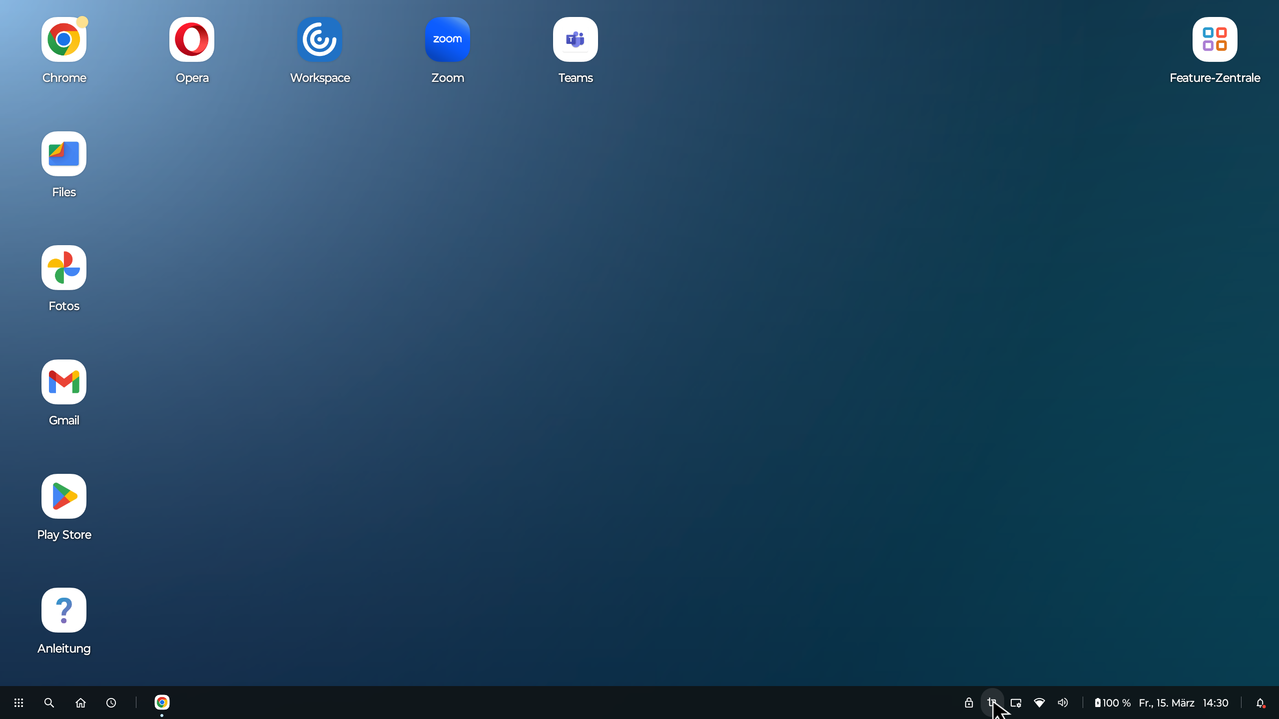
Task: Click the taskbar search magnifier
Action: (49, 703)
